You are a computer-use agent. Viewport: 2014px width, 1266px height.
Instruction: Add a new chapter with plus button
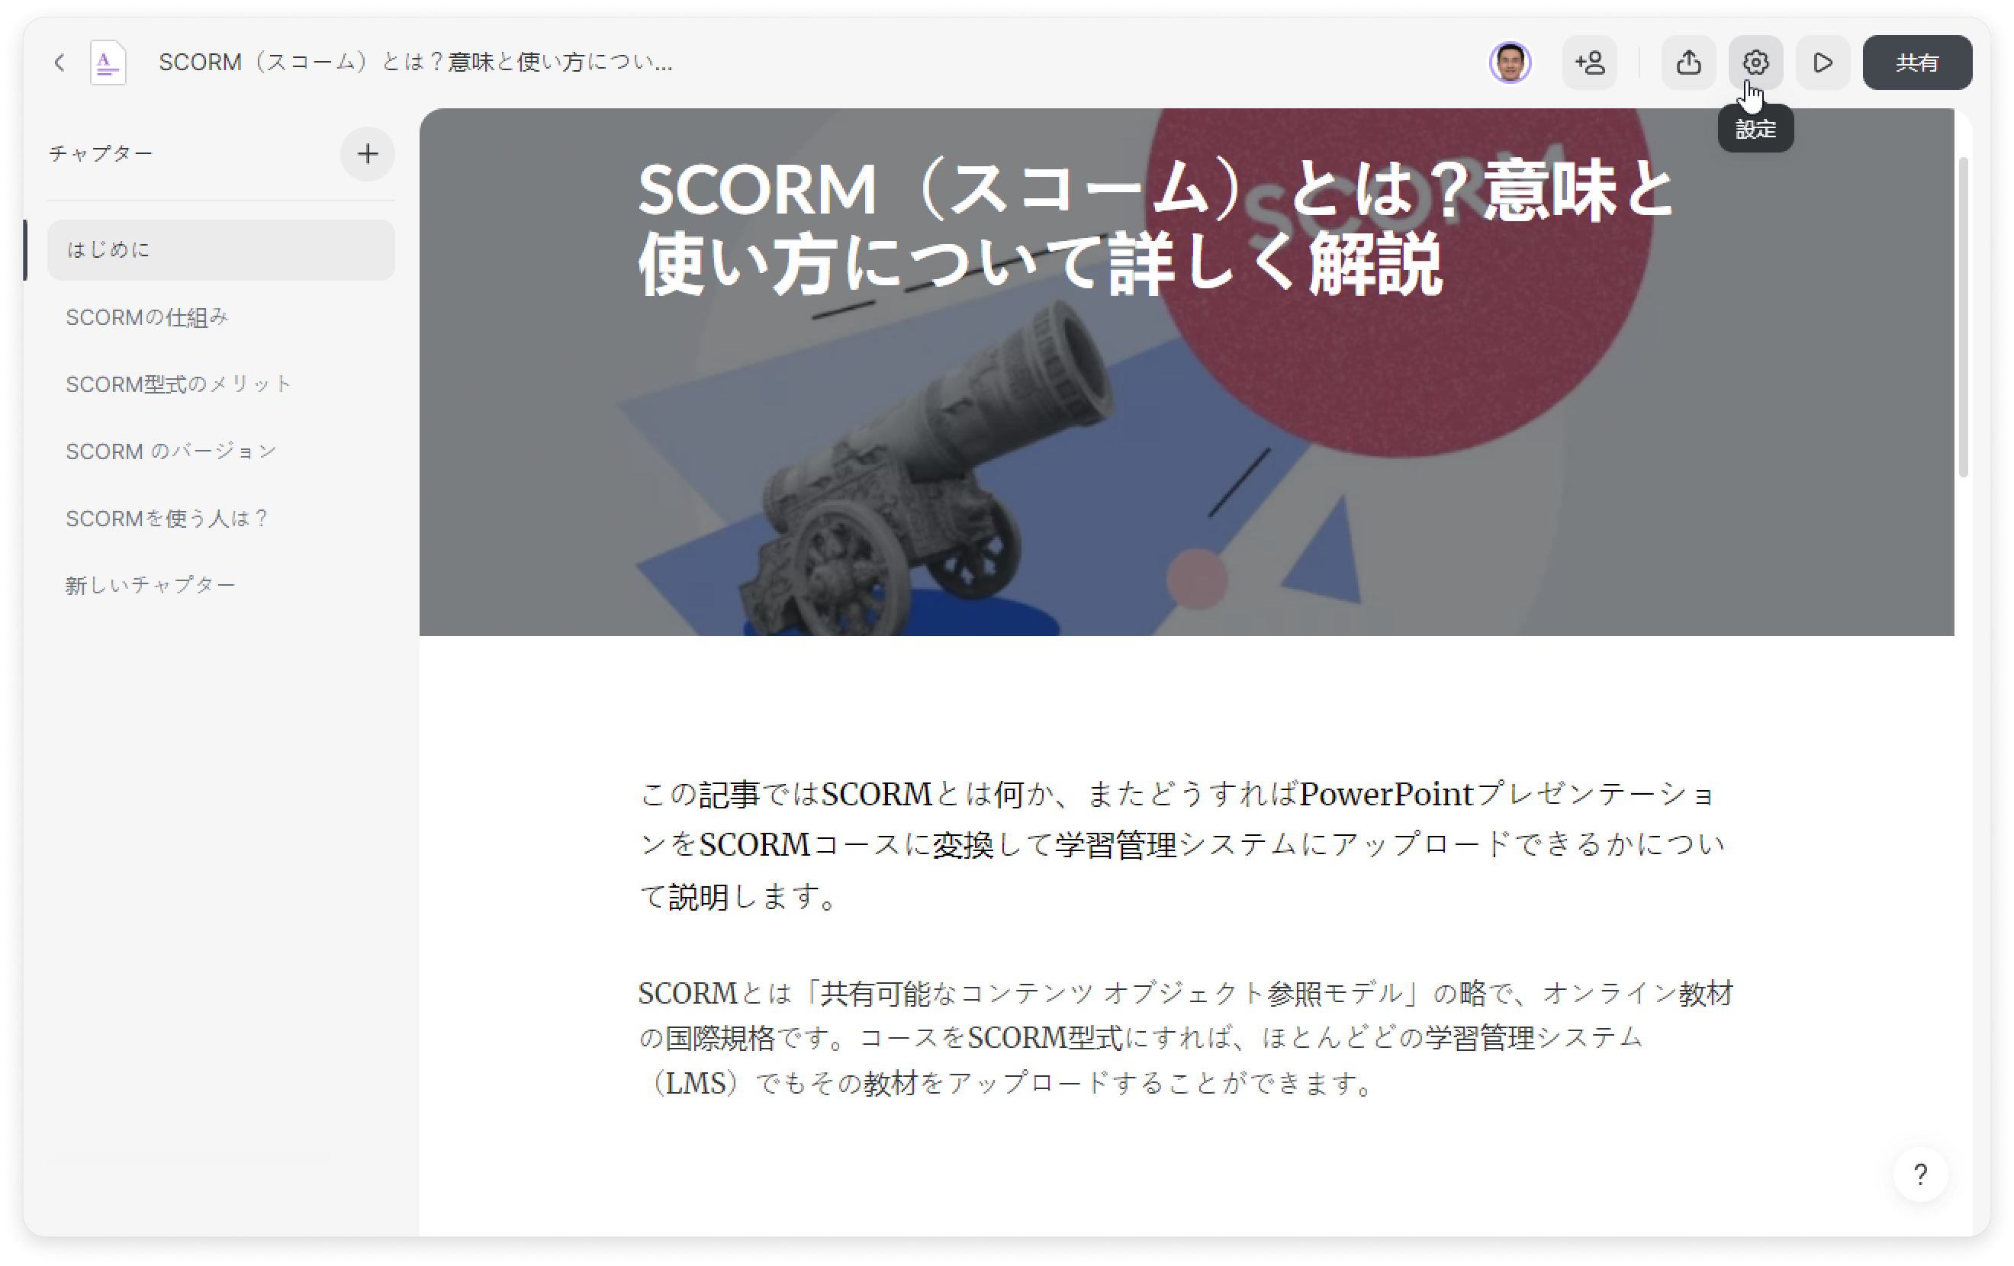point(367,154)
